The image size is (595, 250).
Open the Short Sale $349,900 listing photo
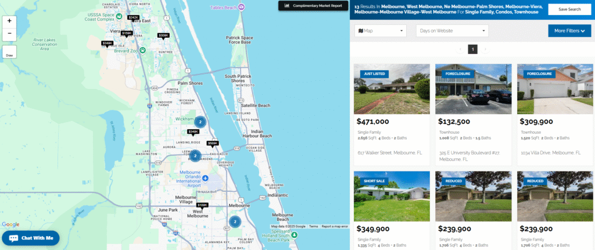pyautogui.click(x=392, y=197)
